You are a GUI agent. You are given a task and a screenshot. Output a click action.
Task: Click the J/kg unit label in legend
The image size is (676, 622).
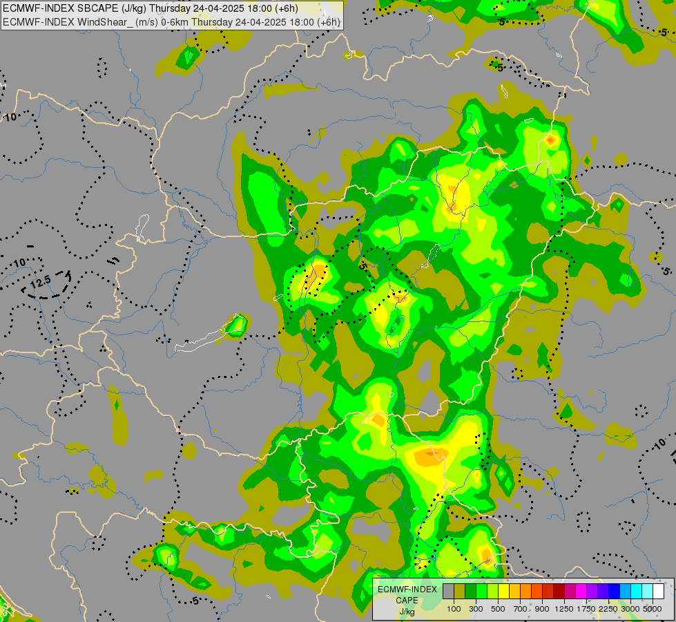point(407,612)
